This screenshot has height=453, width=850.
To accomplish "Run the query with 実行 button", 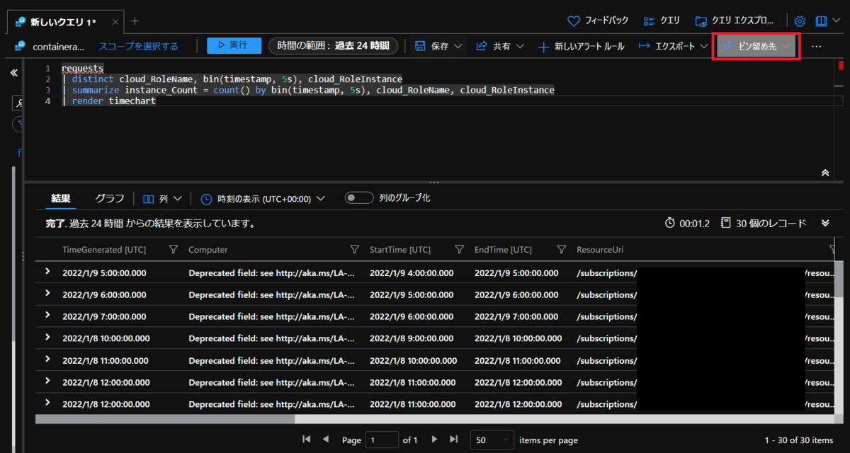I will (234, 45).
